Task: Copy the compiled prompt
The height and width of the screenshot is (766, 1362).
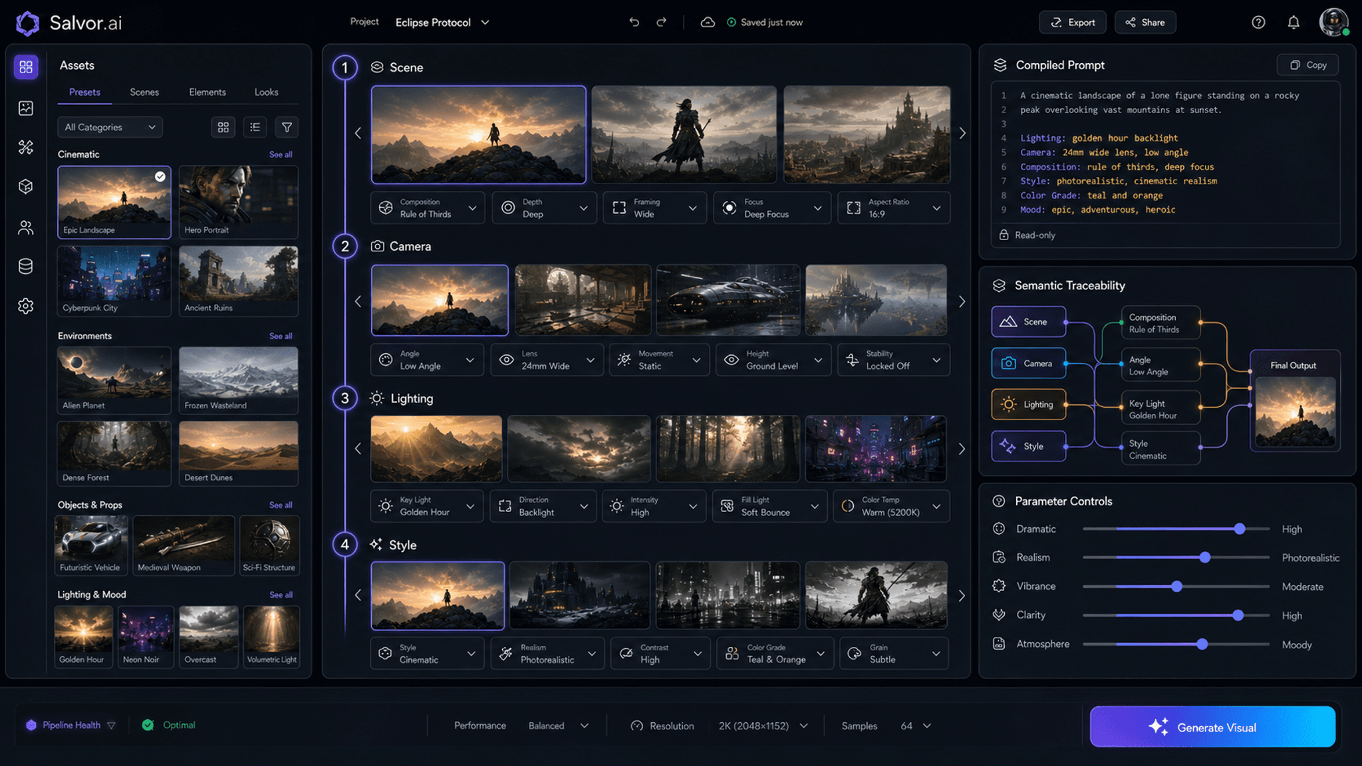Action: pos(1307,64)
